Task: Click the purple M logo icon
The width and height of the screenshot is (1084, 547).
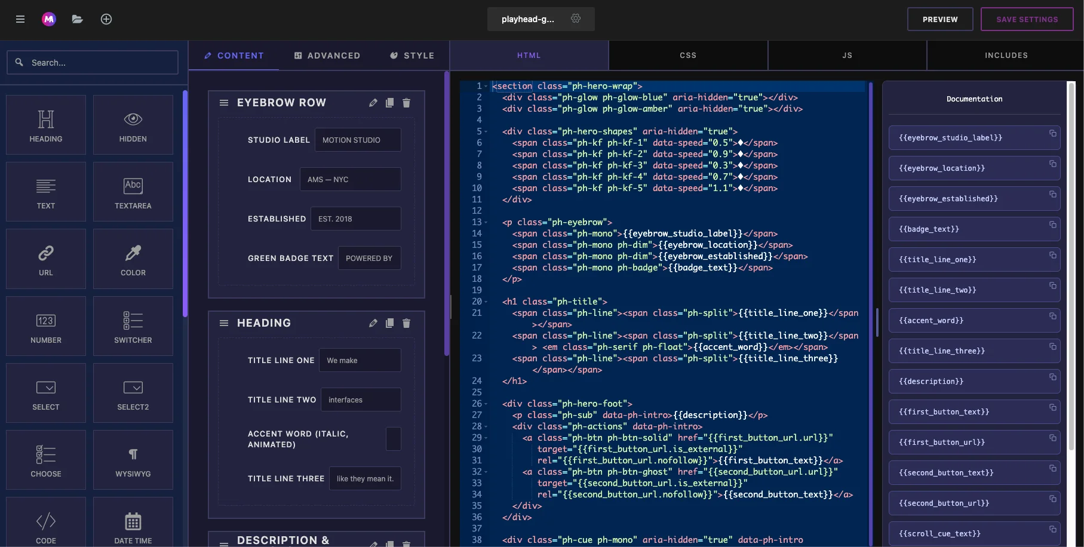Action: pos(49,19)
